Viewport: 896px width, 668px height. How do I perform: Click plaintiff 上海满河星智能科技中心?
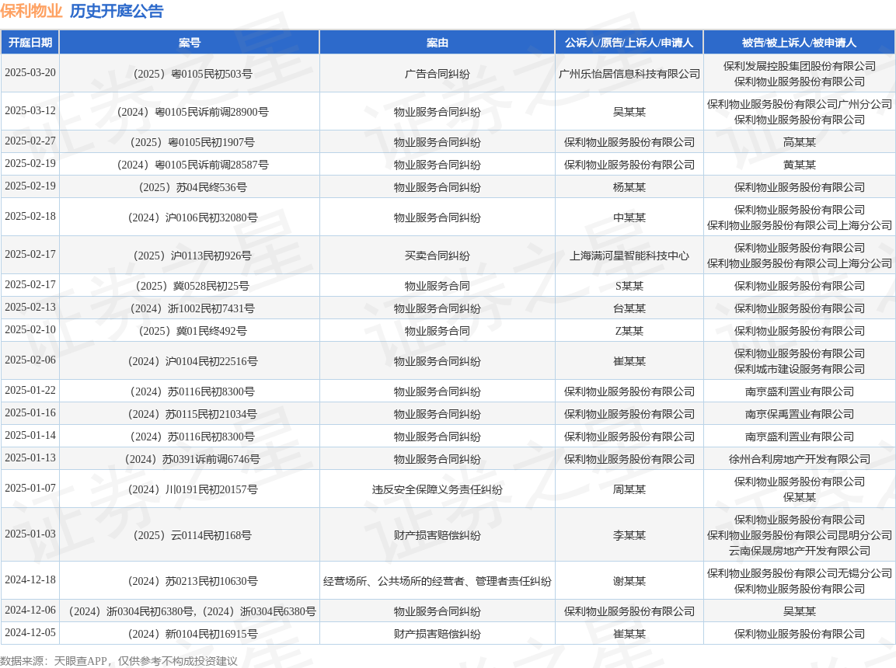point(629,256)
